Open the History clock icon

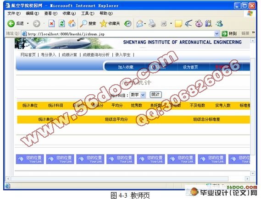(x=128, y=24)
